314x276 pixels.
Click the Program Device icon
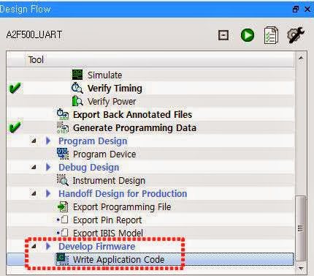point(63,154)
